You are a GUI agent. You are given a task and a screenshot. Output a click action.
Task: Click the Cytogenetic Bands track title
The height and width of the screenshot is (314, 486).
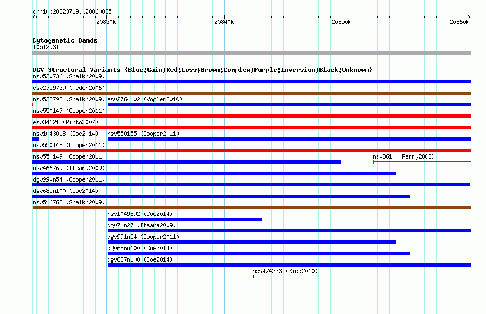65,40
